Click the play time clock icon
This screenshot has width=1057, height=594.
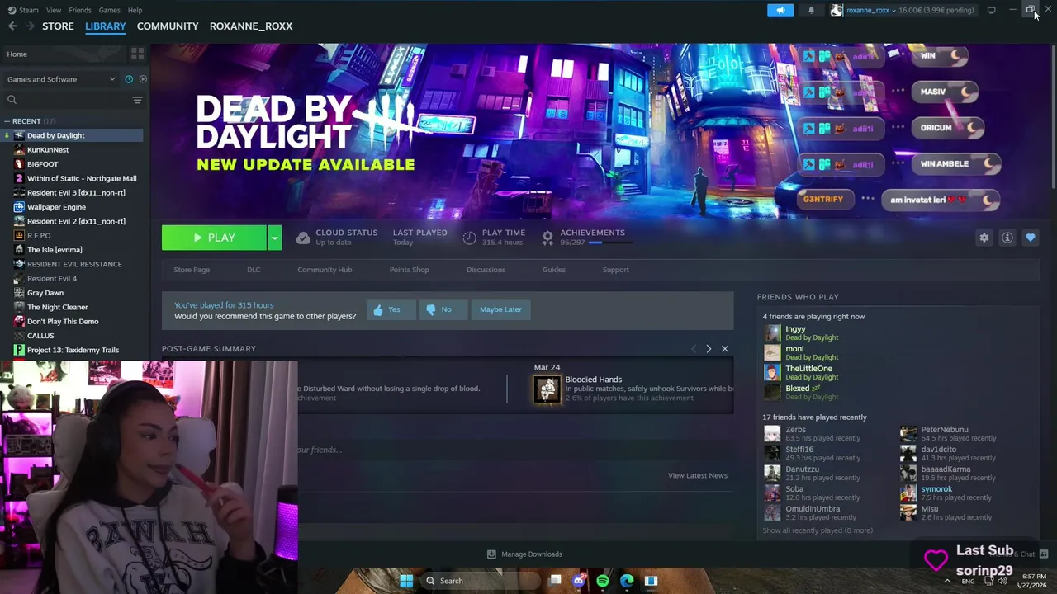click(469, 238)
